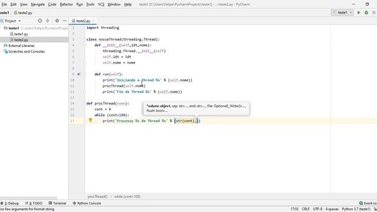The width and height of the screenshot is (377, 212).
Task: Open the Debug tool window
Action: [x=9, y=203]
